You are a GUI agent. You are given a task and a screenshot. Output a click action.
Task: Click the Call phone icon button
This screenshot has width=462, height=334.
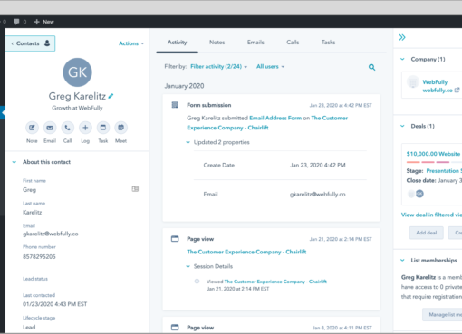[x=68, y=128]
